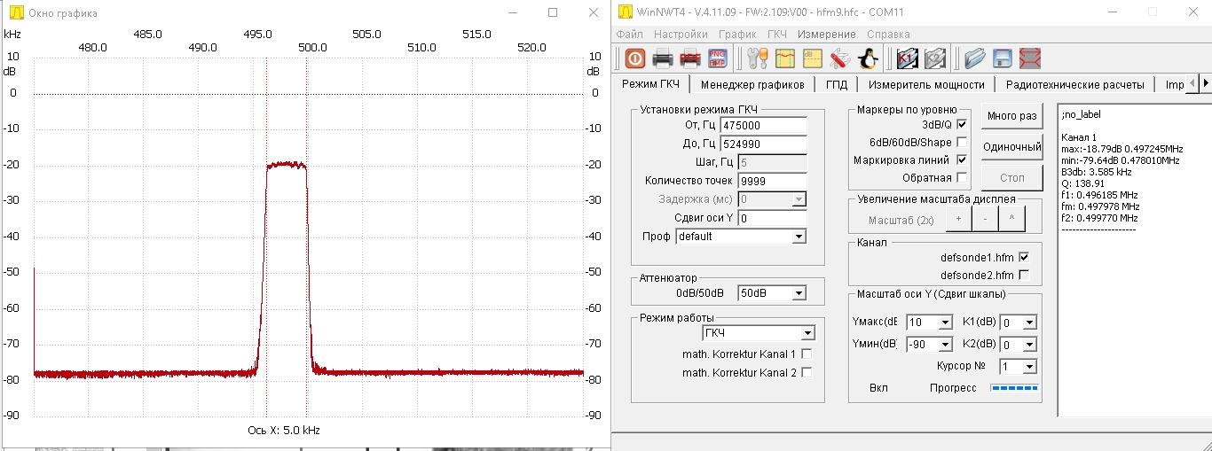This screenshot has height=451, width=1212.
Task: Click the penguin icon in toolbar
Action: click(868, 58)
